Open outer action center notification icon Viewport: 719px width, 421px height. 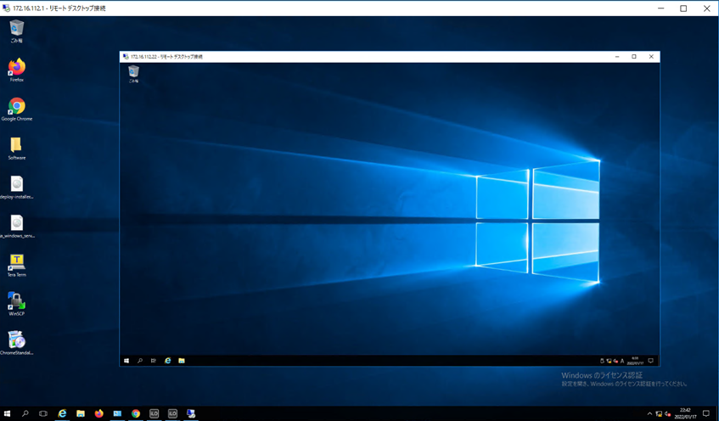click(706, 413)
